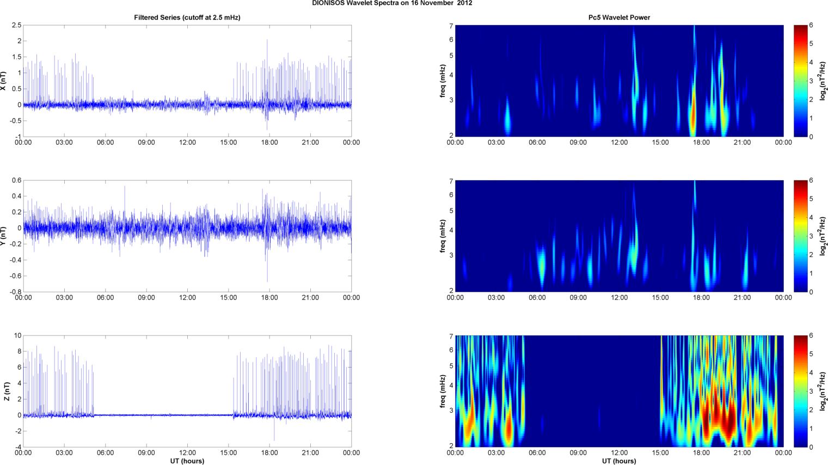Screen dimensions: 828x465
Task: Click the Y (nT) filtered time series plot
Action: pyautogui.click(x=187, y=236)
